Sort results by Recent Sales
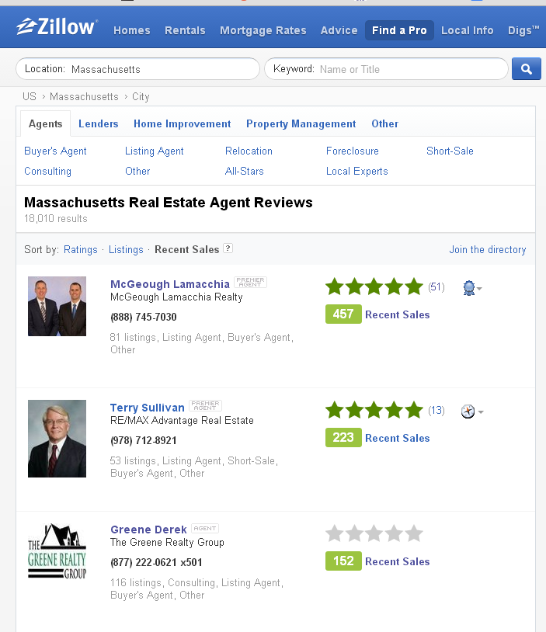The width and height of the screenshot is (546, 632). 186,250
